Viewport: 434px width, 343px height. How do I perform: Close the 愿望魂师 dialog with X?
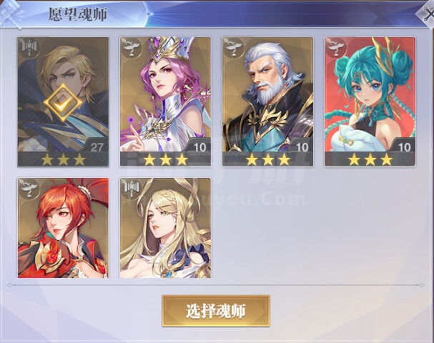[x=427, y=15]
